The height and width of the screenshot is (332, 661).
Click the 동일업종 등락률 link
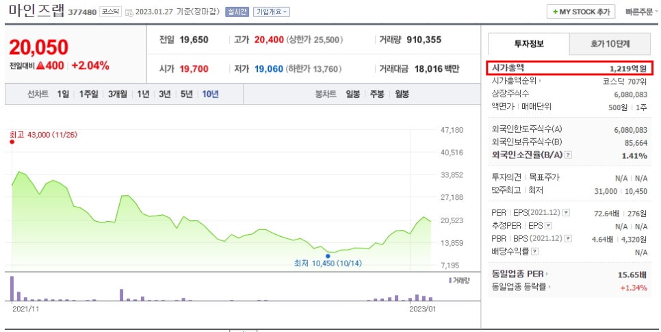click(x=519, y=287)
